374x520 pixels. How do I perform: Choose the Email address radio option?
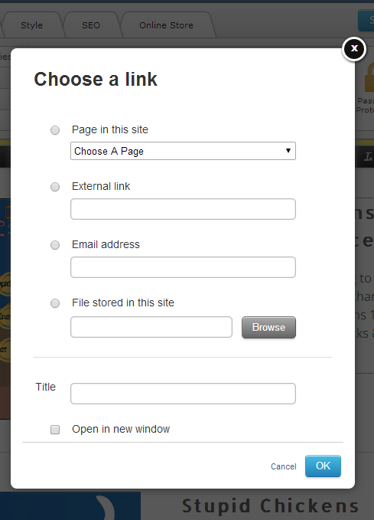[x=55, y=245]
